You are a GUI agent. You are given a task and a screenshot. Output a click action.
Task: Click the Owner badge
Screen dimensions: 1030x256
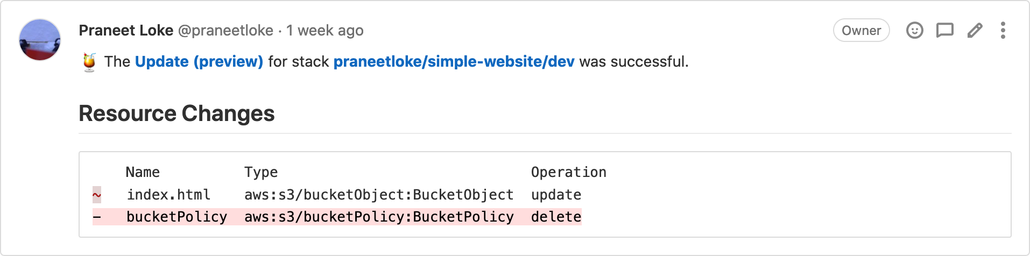click(861, 31)
